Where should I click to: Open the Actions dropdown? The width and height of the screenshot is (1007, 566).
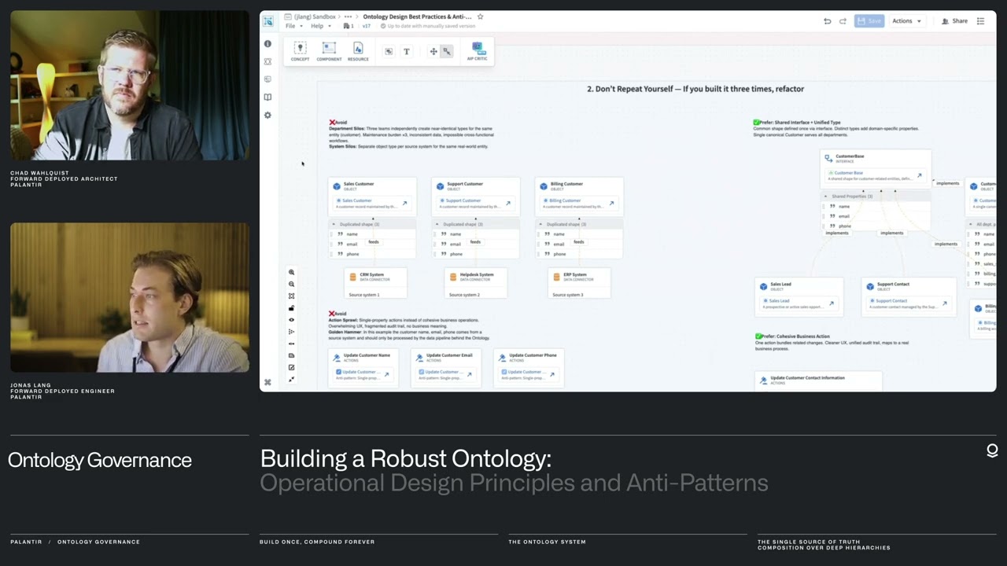[906, 21]
